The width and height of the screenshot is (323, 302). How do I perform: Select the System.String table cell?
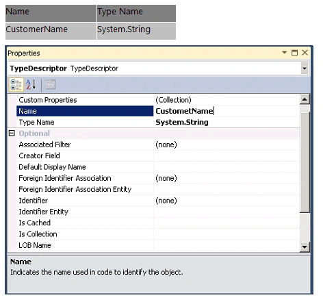[136, 31]
